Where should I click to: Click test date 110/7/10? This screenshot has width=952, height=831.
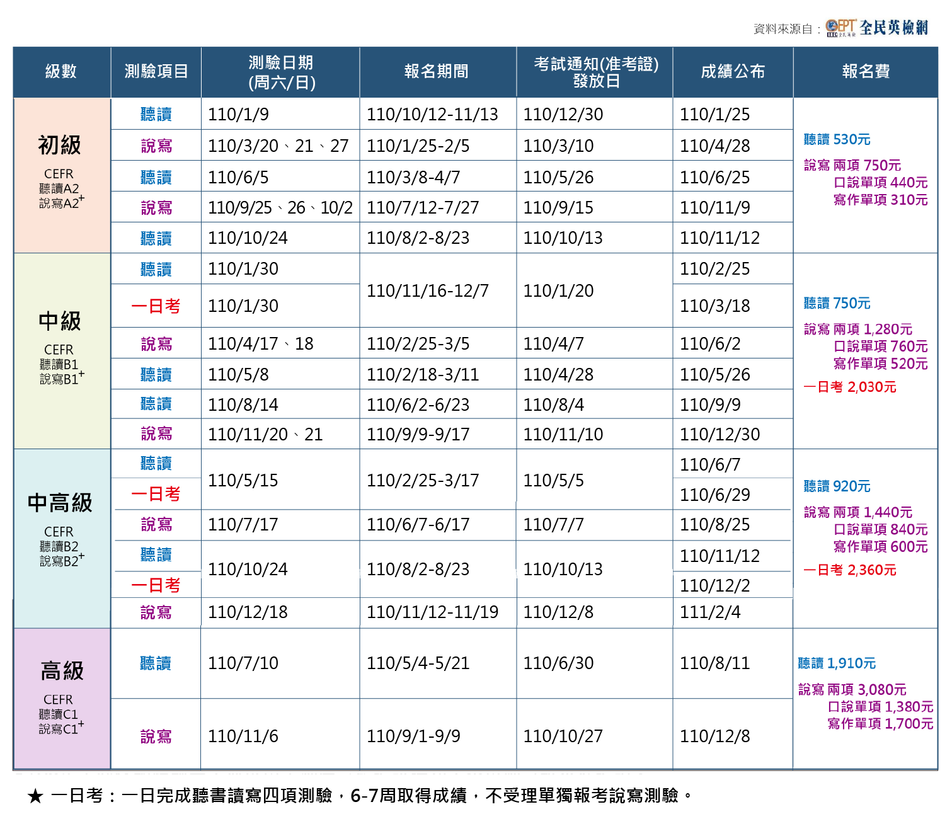coord(243,663)
